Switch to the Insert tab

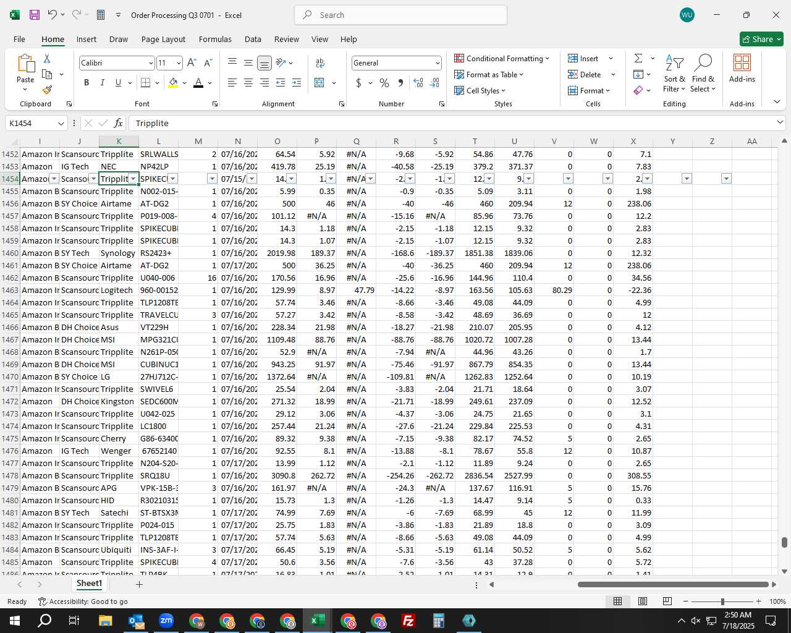87,39
